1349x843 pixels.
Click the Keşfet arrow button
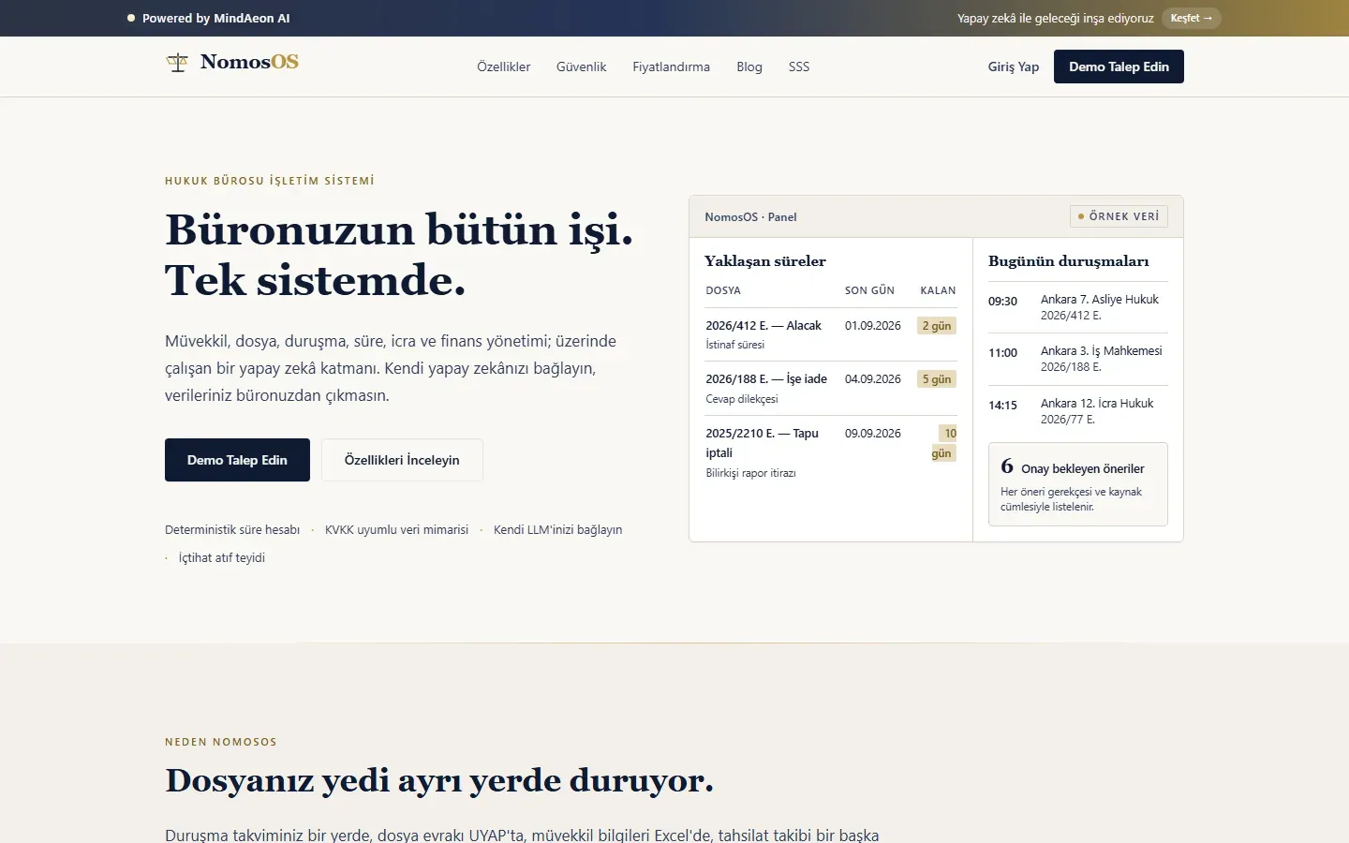[x=1192, y=18]
